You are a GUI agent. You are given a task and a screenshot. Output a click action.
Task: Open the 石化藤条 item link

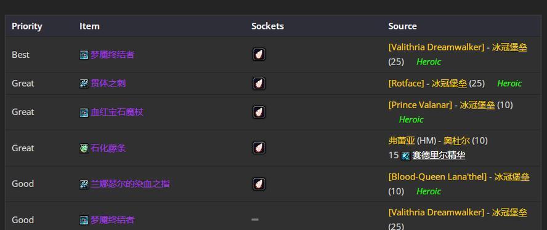click(x=108, y=148)
